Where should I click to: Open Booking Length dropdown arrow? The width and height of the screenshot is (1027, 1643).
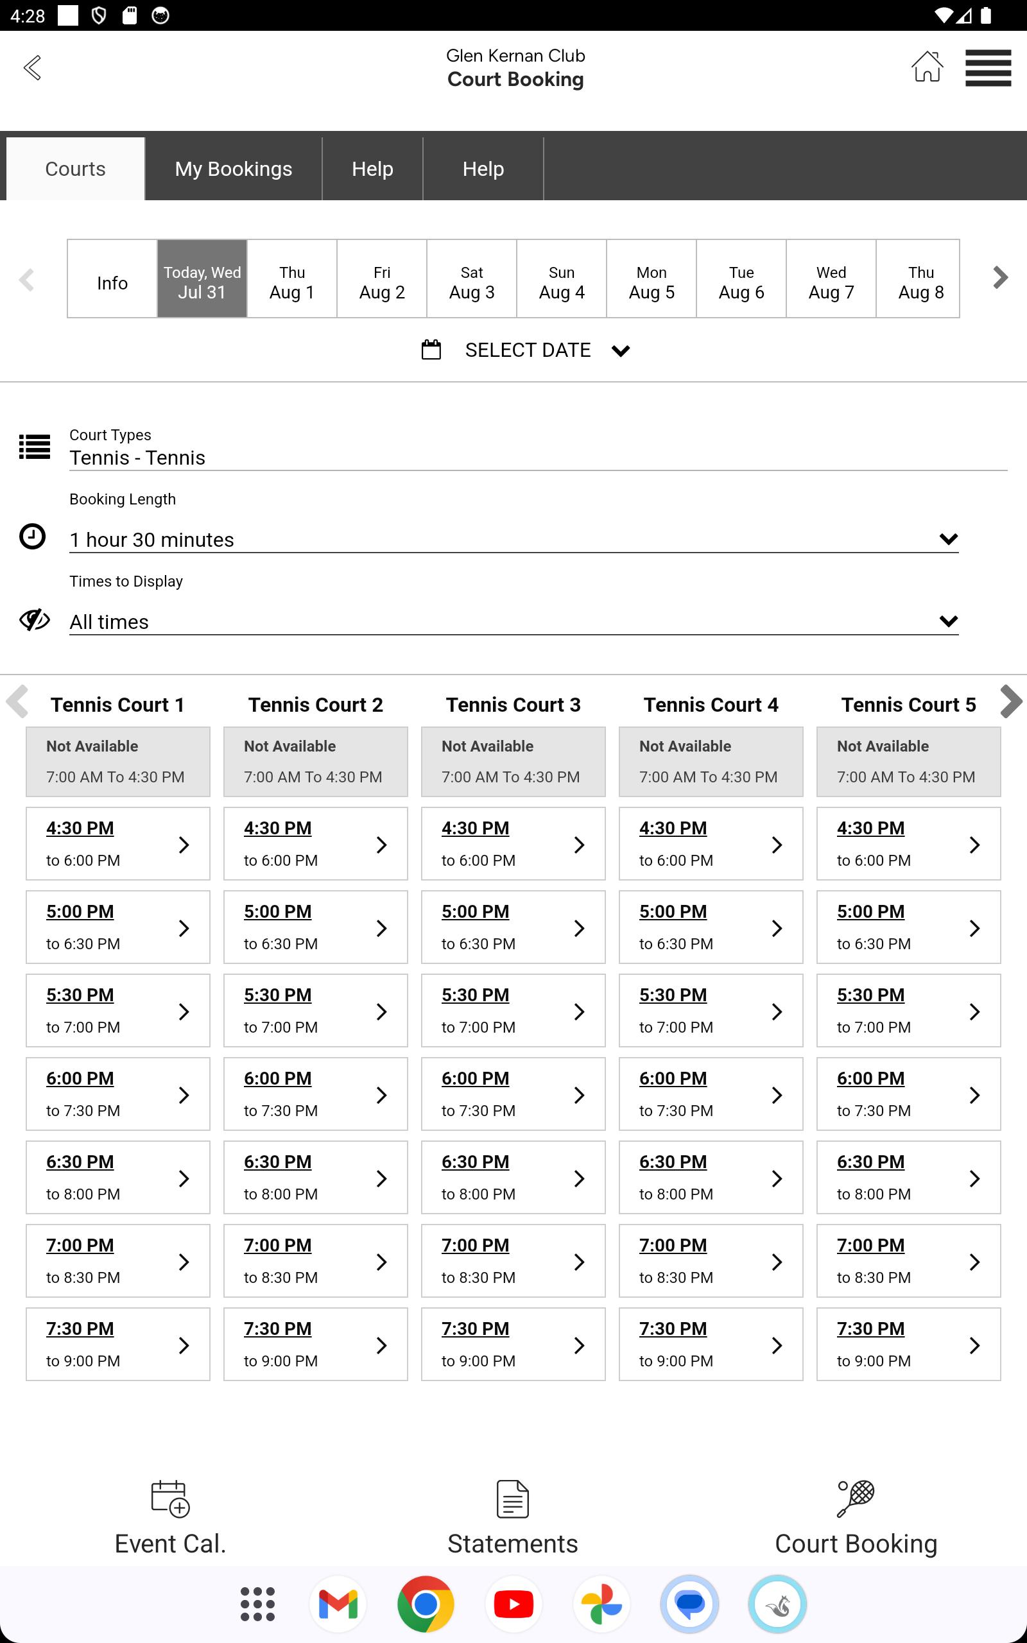point(948,539)
